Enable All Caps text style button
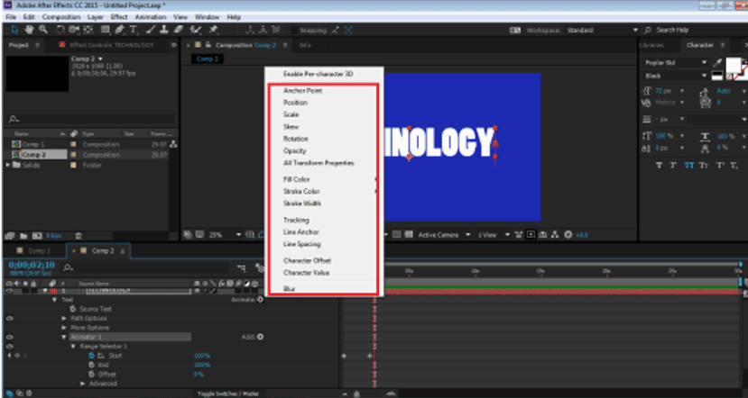Viewport: 748px width, 398px height. 688,165
